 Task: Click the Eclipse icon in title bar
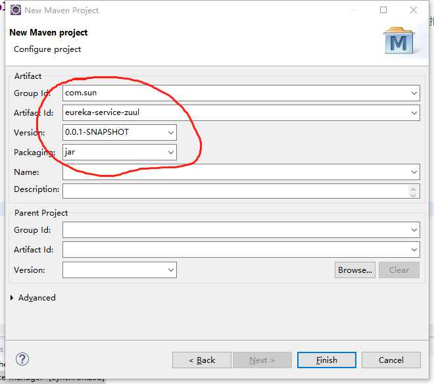click(16, 10)
